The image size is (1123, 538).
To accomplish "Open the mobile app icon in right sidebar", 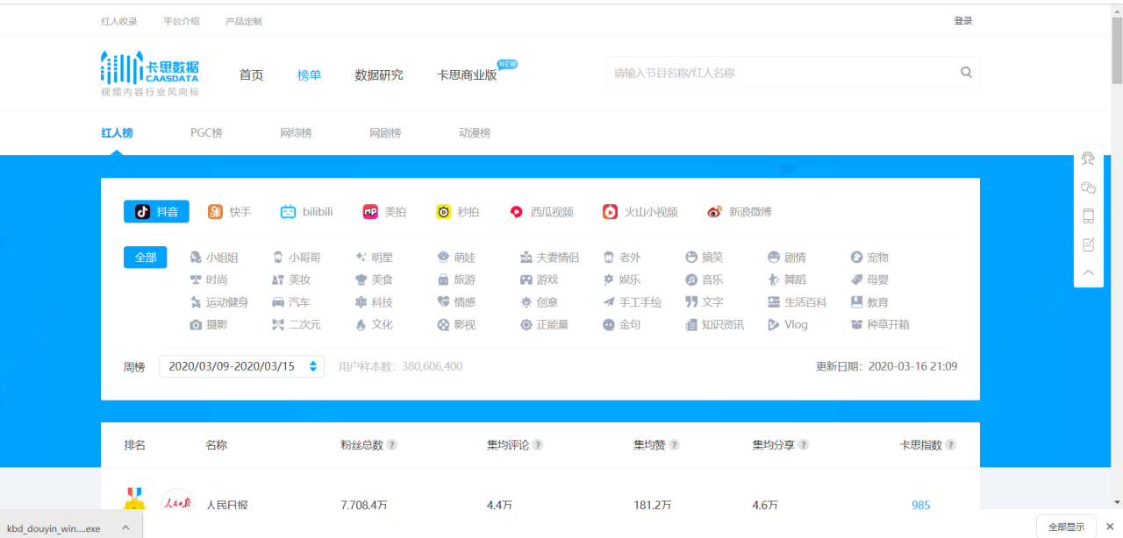I will click(x=1088, y=216).
